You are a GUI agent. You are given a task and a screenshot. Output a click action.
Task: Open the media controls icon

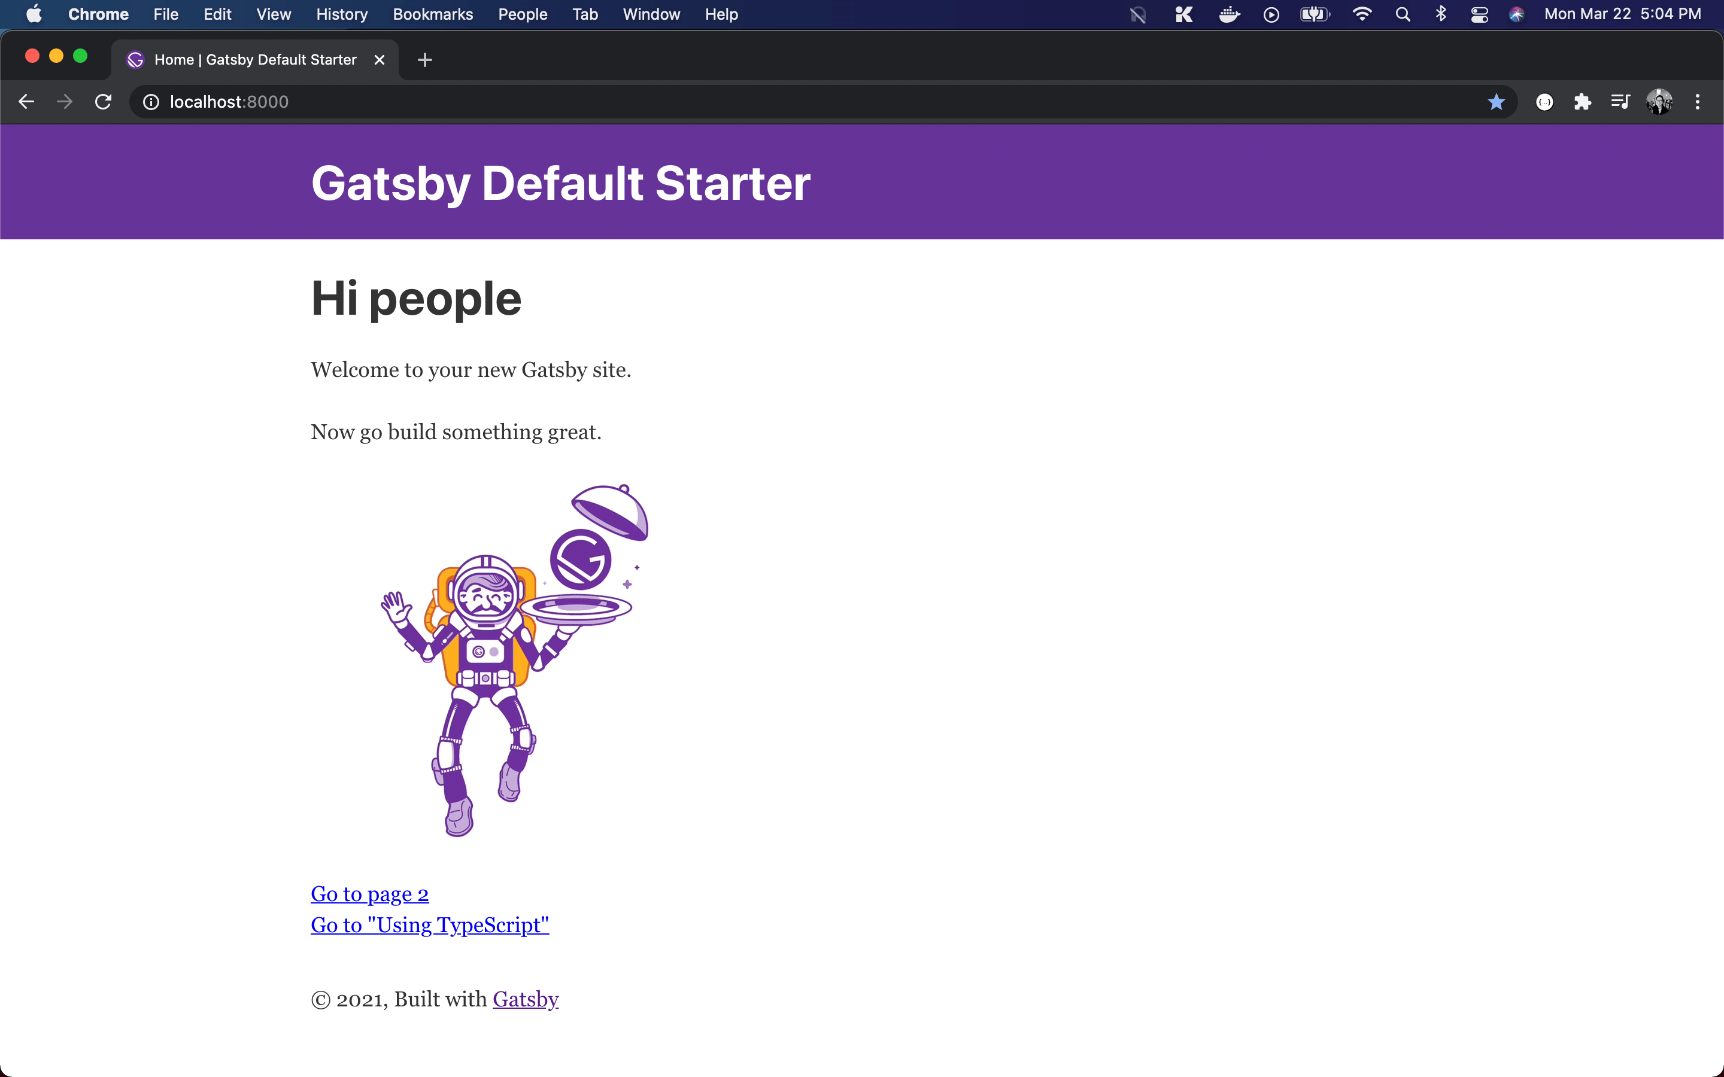click(x=1620, y=102)
